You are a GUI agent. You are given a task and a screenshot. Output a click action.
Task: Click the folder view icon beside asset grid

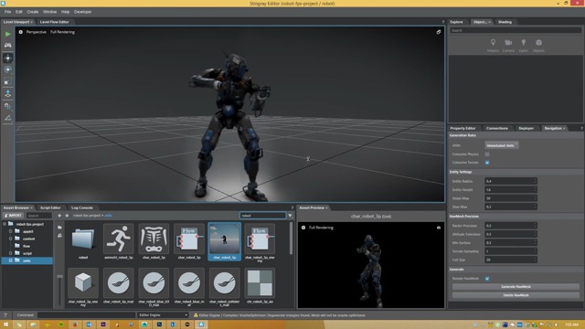[x=59, y=228]
